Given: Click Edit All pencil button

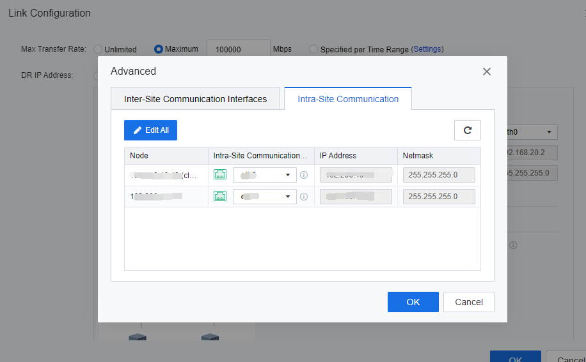Looking at the screenshot, I should [150, 130].
